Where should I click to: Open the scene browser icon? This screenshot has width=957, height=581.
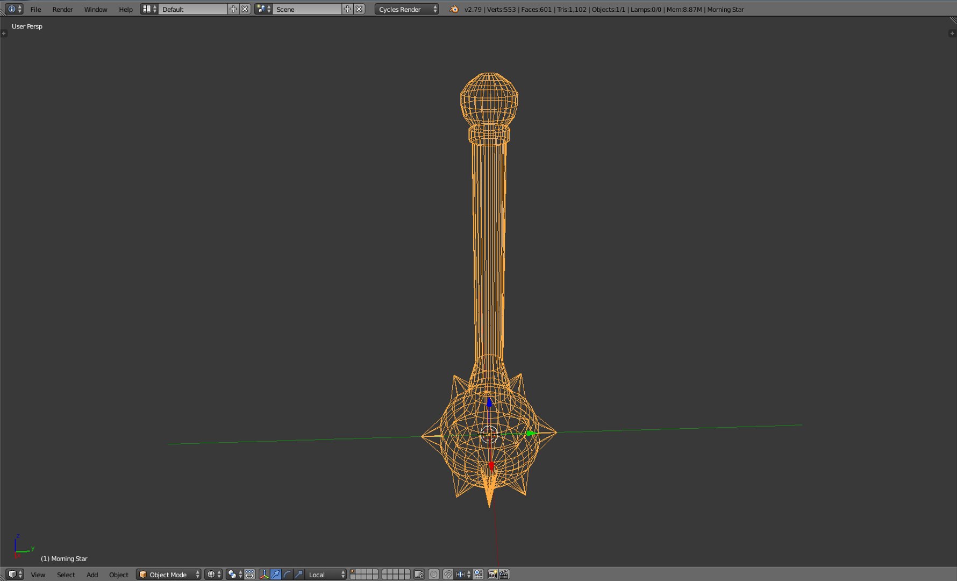263,9
